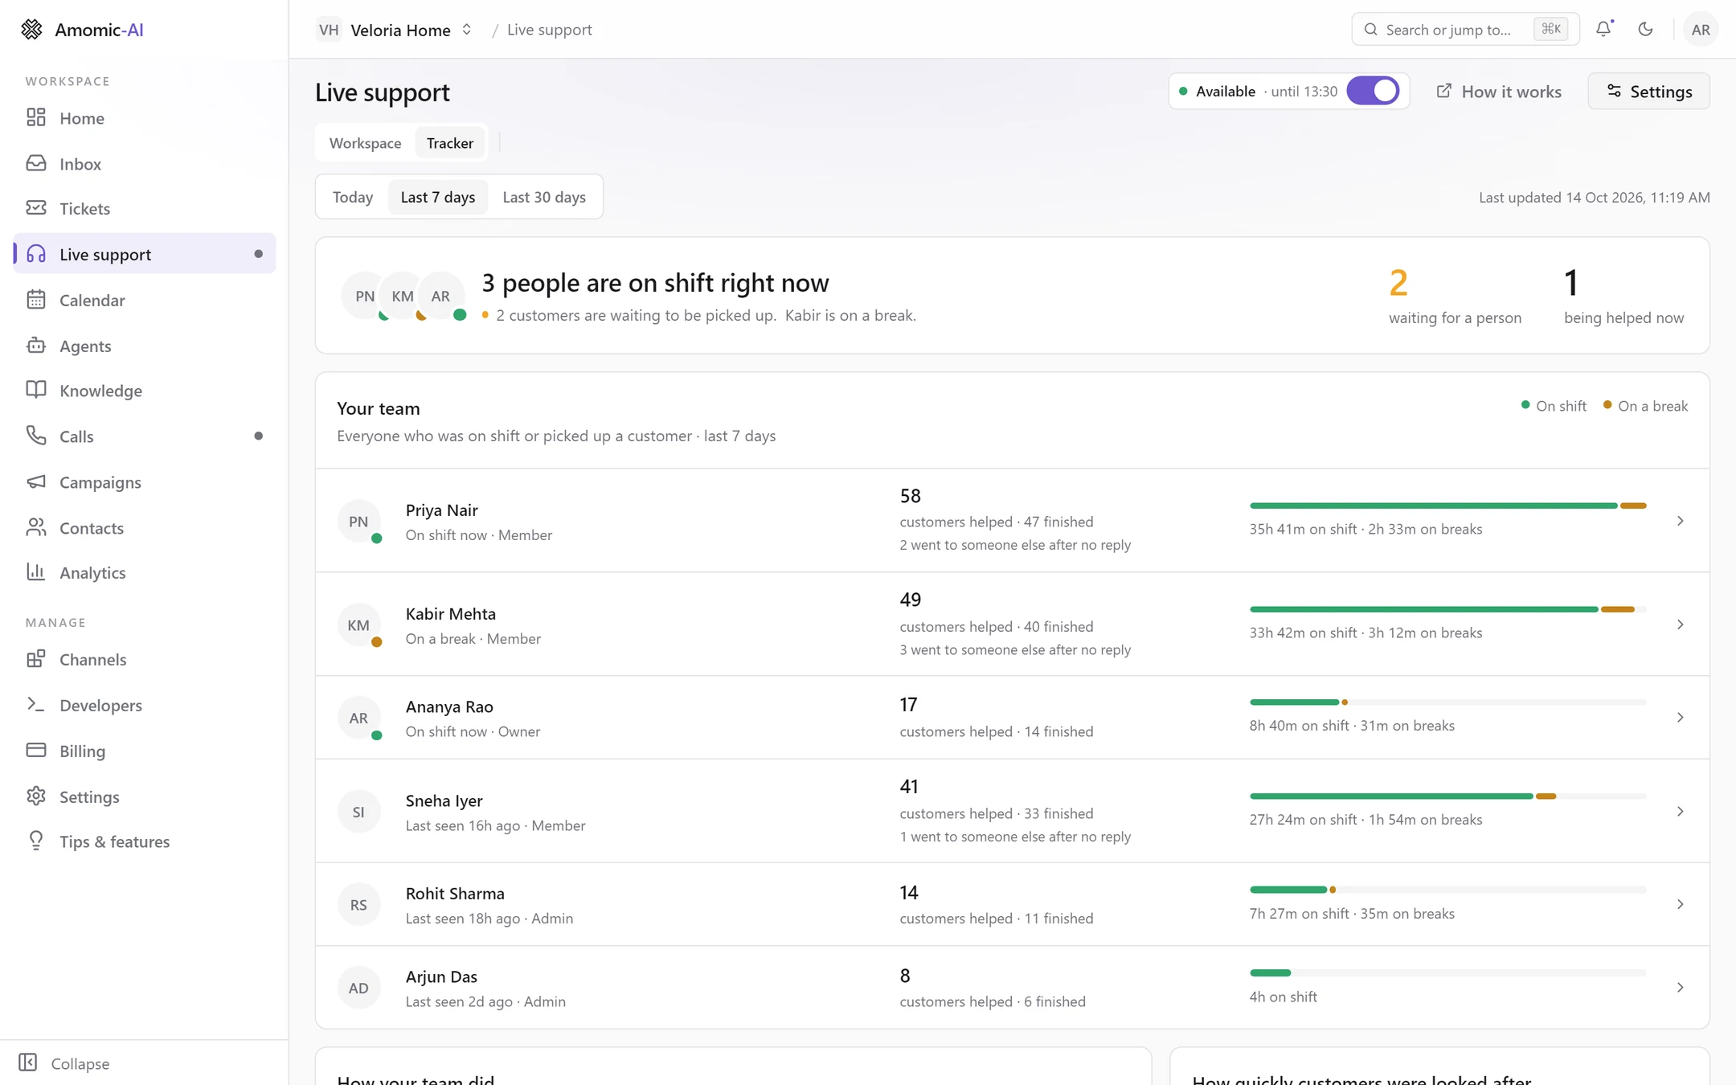Open Calls in the sidebar
The height and width of the screenshot is (1085, 1736).
click(145, 436)
